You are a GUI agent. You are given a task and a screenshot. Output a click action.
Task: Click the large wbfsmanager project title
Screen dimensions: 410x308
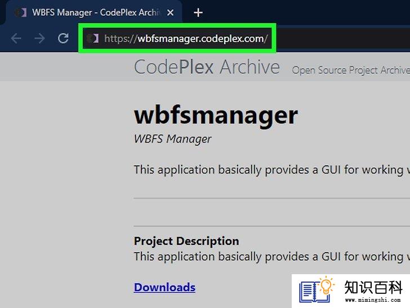216,116
